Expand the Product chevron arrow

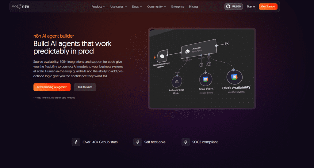104,7
